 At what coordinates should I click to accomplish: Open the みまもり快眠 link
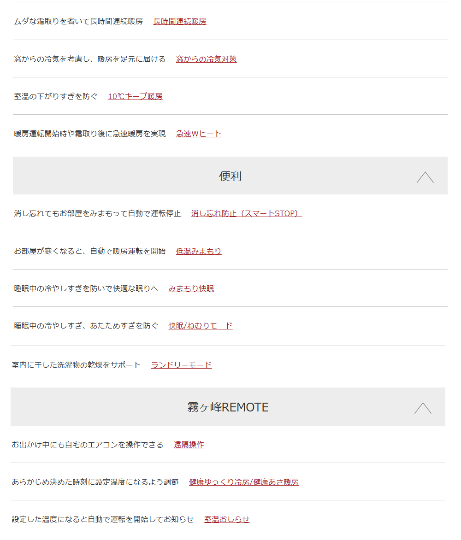click(x=191, y=288)
